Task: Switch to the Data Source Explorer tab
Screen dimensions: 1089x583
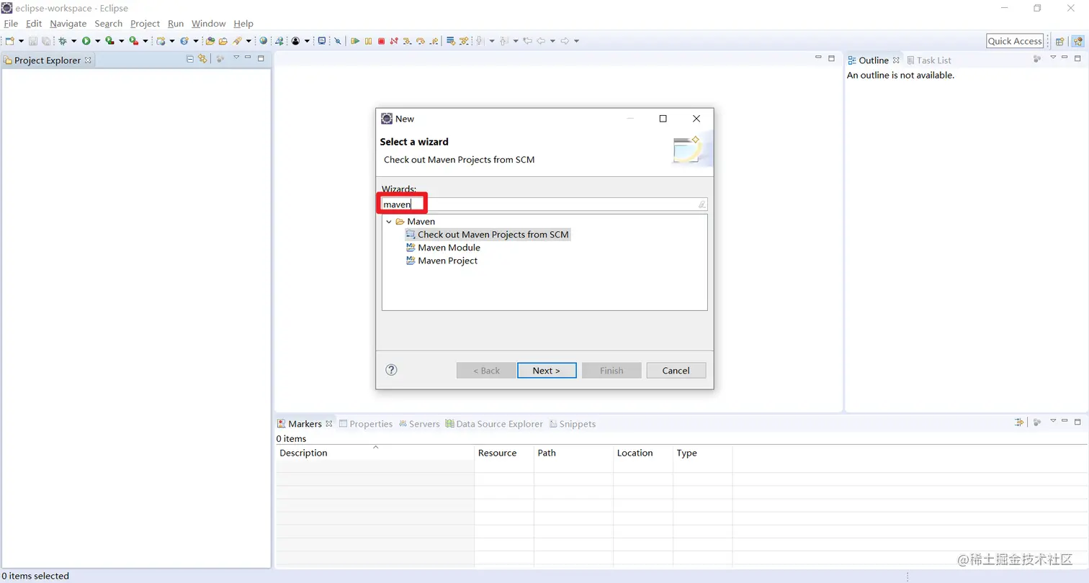Action: pyautogui.click(x=493, y=424)
